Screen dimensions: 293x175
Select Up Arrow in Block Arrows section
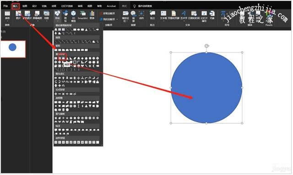tap(63, 78)
